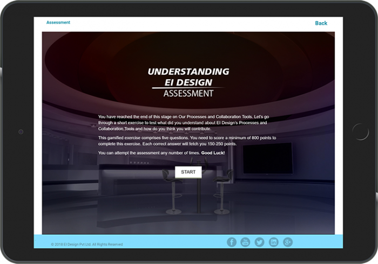The width and height of the screenshot is (378, 264).
Task: Click paragraph starting 'You have reached the end'
Action: click(x=184, y=123)
